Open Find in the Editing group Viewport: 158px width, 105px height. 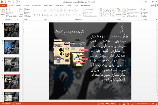[x=143, y=9]
